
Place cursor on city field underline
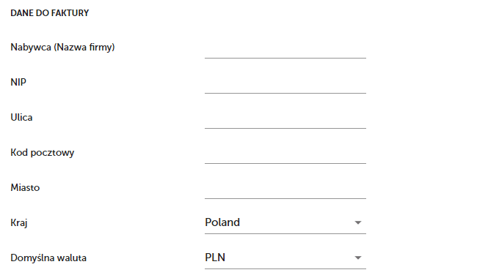285,198
